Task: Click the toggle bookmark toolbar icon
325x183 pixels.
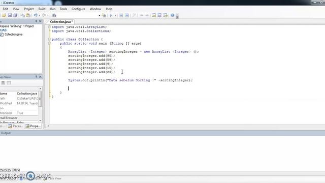Action: [134, 15]
